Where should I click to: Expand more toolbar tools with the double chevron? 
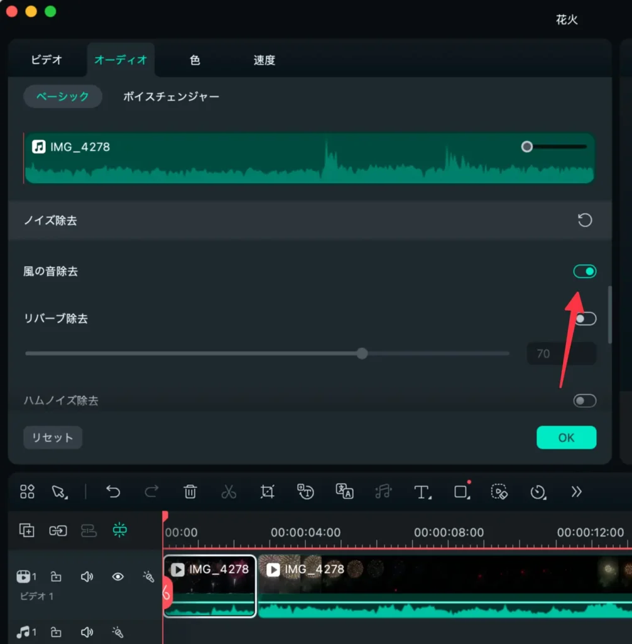coord(576,492)
